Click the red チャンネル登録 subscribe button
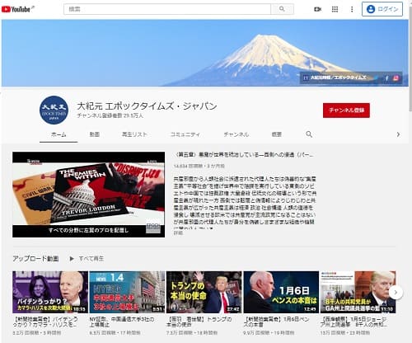The height and width of the screenshot is (343, 412). 346,110
